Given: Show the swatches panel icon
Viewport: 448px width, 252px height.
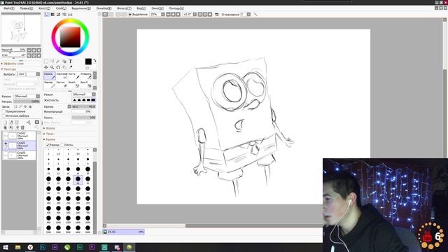Looking at the screenshot, I should tap(70, 14).
